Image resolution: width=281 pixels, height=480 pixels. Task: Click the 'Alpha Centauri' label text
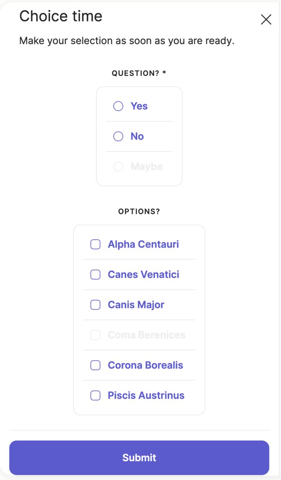click(x=143, y=244)
